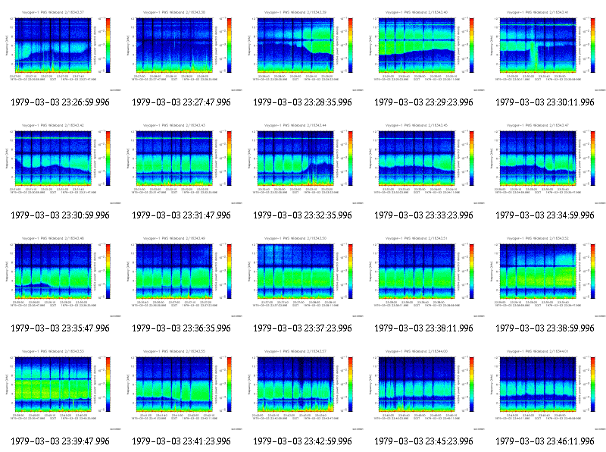Click the caption text 1979-03-03 23:29:23.996

coord(424,102)
